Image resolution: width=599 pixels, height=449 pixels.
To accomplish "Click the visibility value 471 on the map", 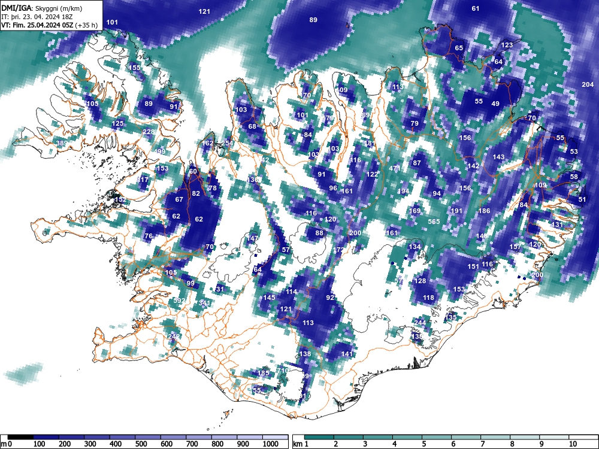I will point(395,168).
